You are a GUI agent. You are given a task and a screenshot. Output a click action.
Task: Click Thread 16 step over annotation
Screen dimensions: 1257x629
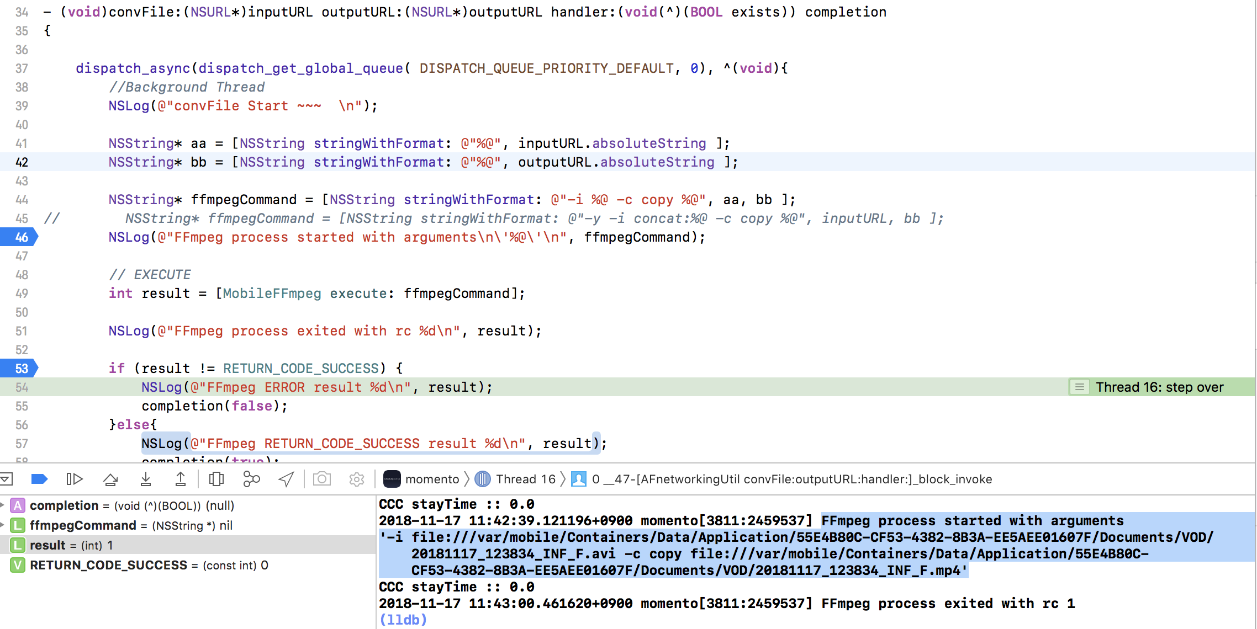click(x=1160, y=387)
